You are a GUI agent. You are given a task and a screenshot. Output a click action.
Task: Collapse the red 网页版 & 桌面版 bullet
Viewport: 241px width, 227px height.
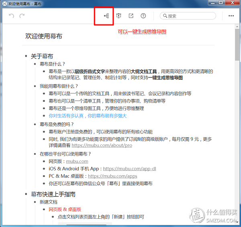tap(44, 209)
